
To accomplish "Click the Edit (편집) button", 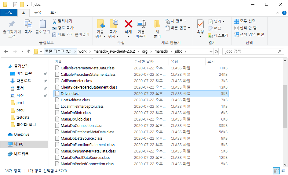I will tap(215, 28).
